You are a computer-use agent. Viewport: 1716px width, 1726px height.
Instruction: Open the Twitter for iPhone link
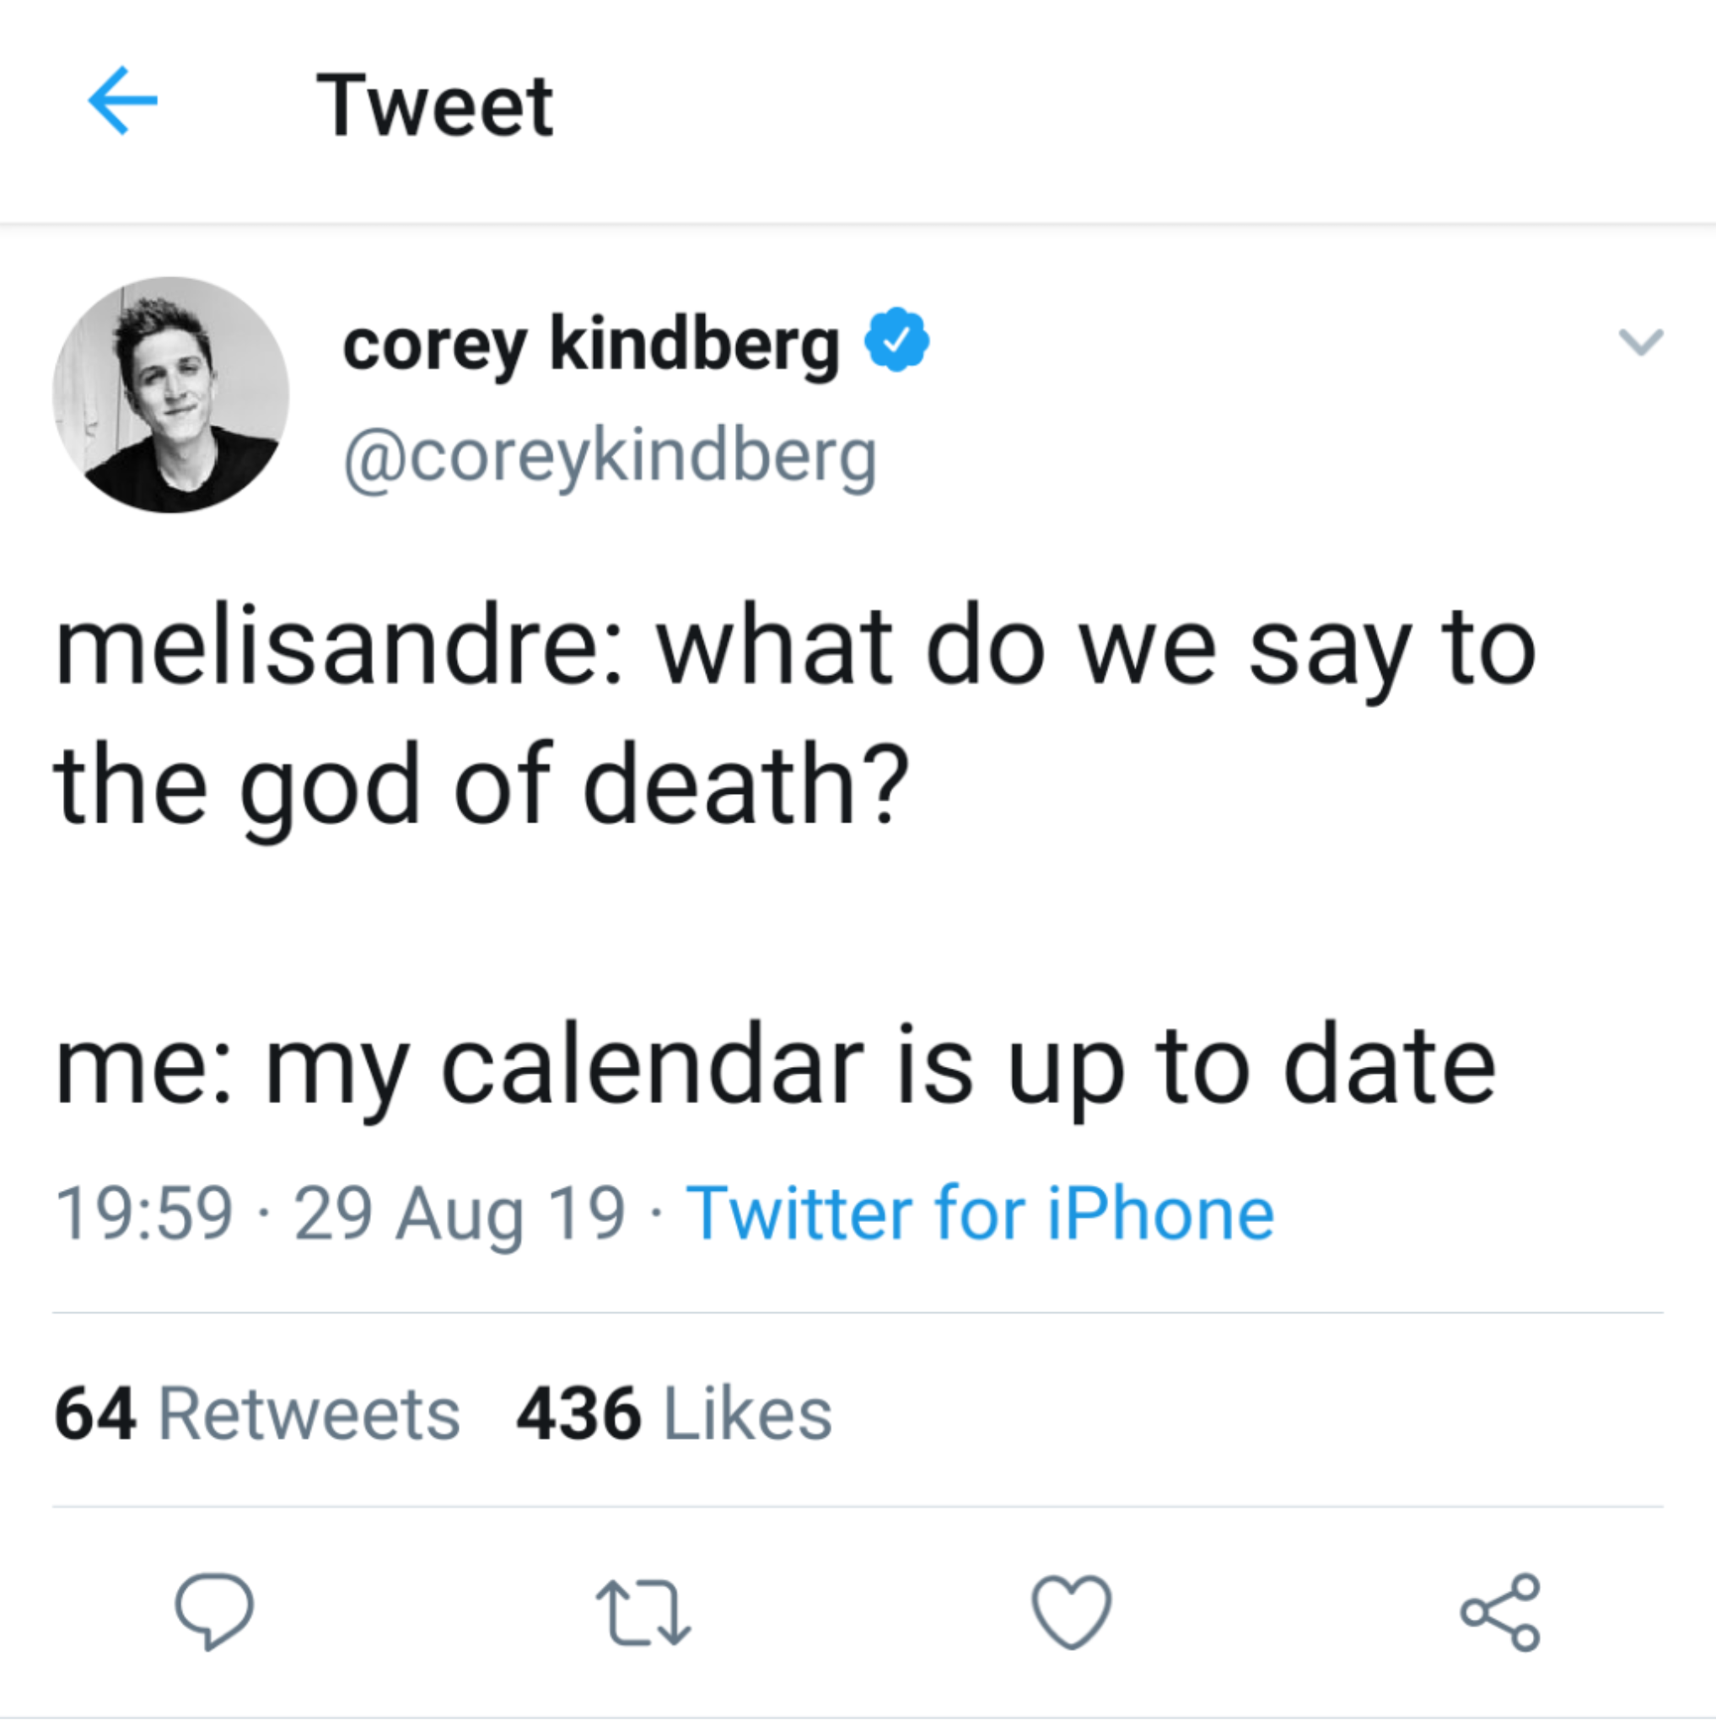(x=980, y=1214)
